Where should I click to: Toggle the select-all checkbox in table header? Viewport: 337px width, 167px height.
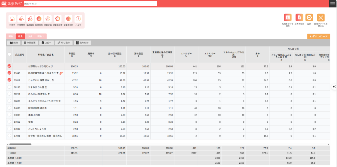pyautogui.click(x=9, y=54)
